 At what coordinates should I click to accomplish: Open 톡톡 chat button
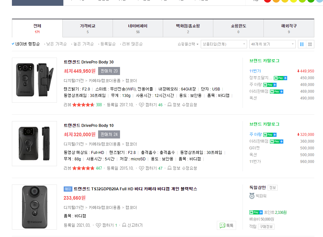tap(226, 225)
